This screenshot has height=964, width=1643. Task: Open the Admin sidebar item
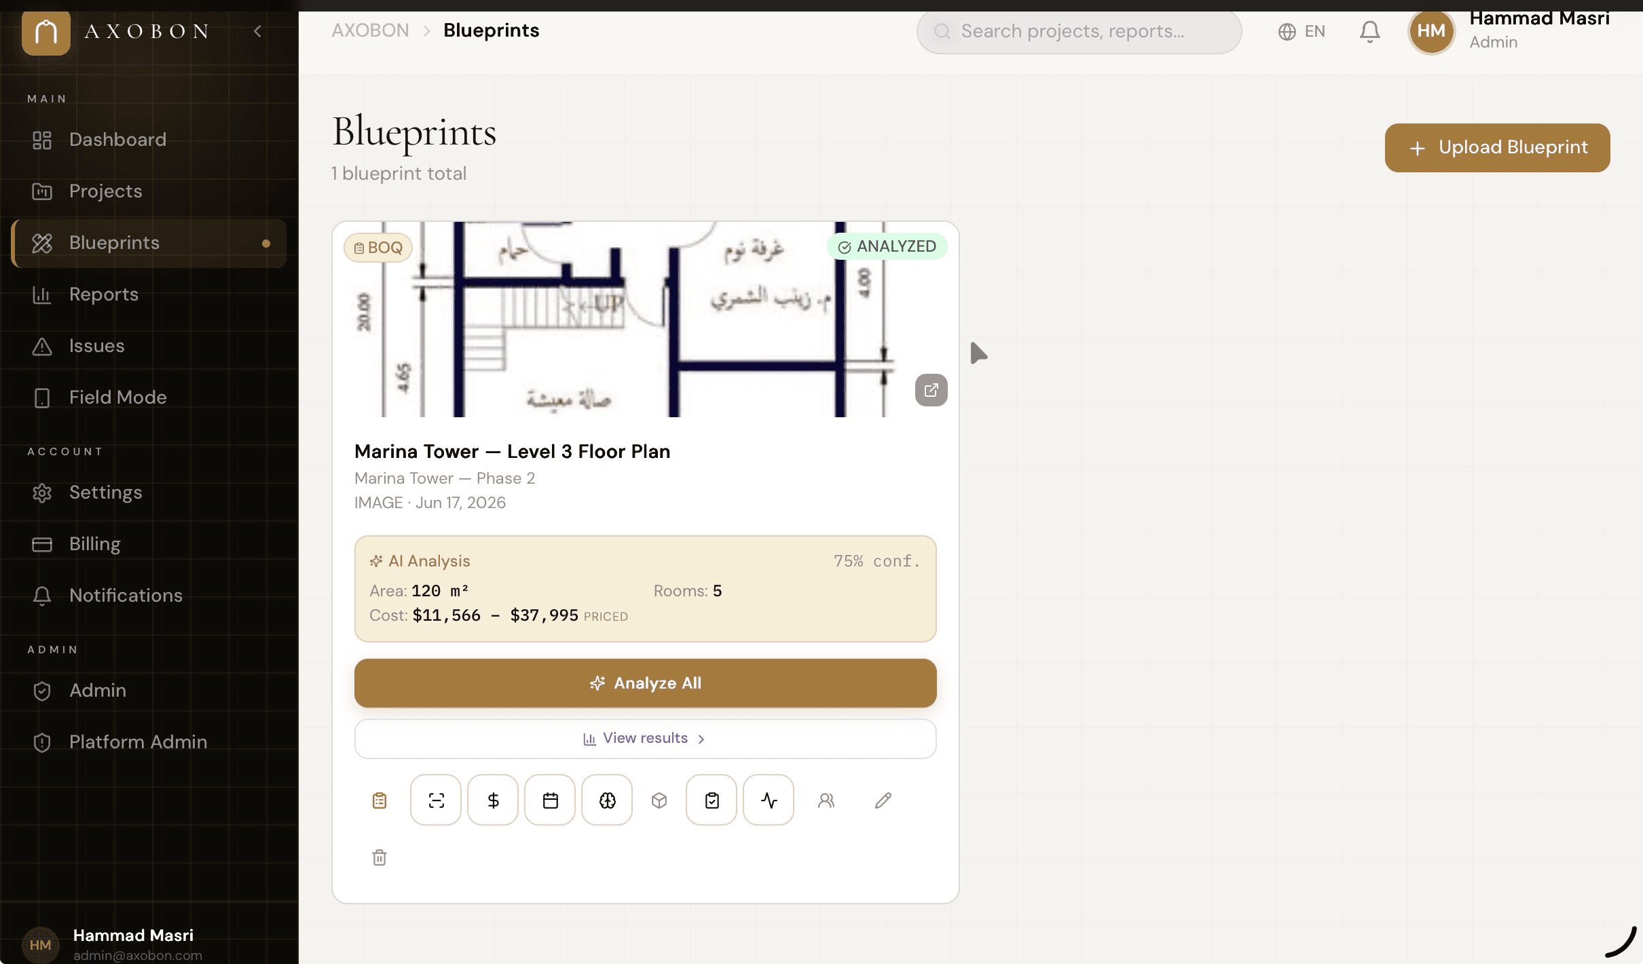pyautogui.click(x=149, y=691)
